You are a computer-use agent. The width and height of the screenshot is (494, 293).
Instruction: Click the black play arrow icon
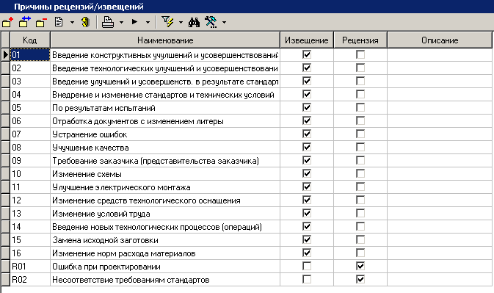tap(135, 22)
